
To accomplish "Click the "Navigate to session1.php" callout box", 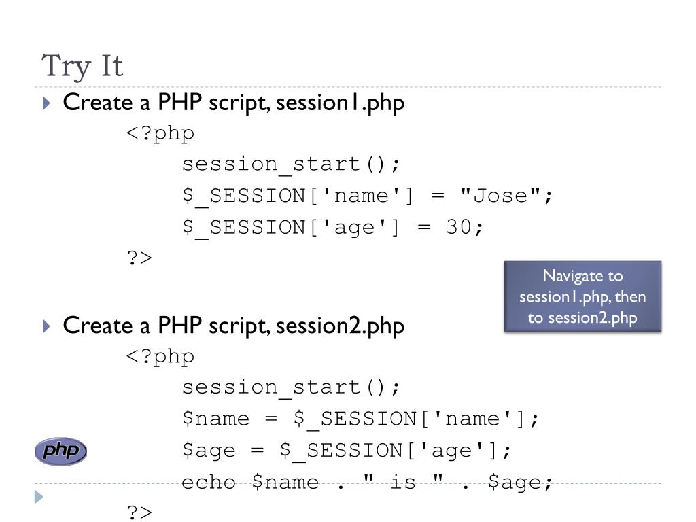I will click(582, 296).
